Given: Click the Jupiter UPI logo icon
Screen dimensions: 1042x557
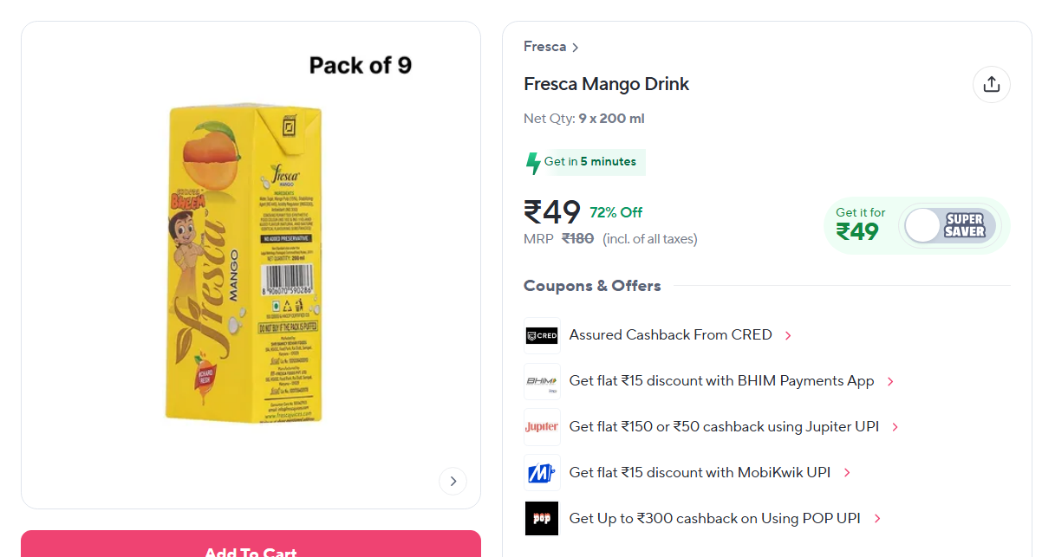Looking at the screenshot, I should tap(542, 427).
